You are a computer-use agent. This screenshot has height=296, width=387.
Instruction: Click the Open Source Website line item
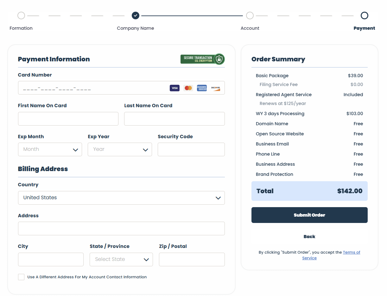(x=309, y=134)
